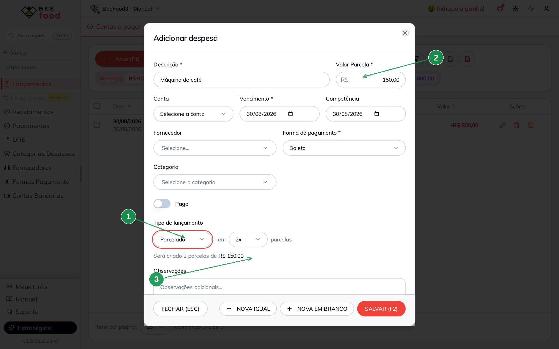Click the Busca rápida search field
The image size is (559, 349).
pos(40,36)
